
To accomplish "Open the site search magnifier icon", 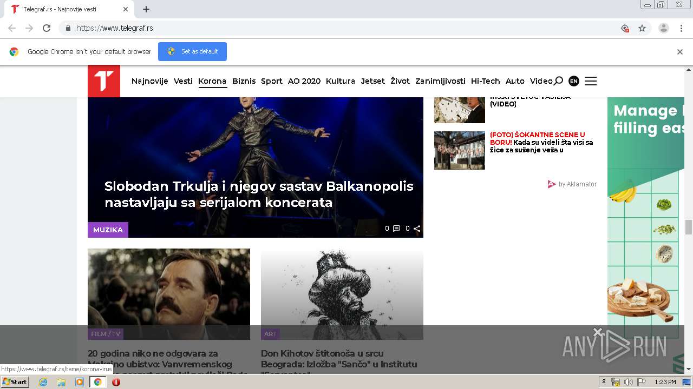I will coord(558,81).
